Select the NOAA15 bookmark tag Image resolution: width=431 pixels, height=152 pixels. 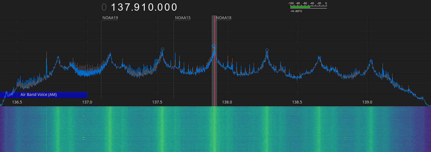tap(183, 18)
